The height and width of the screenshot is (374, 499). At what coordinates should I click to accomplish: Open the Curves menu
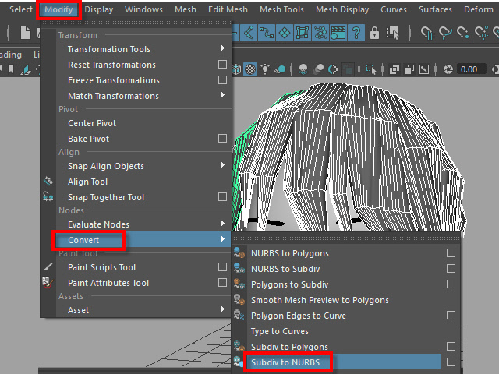[393, 9]
